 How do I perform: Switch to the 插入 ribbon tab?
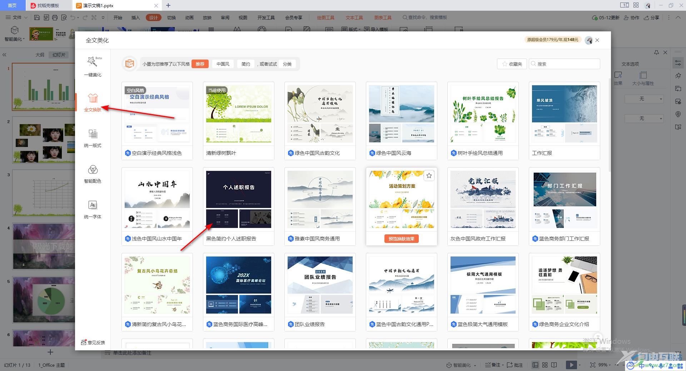[x=135, y=17]
